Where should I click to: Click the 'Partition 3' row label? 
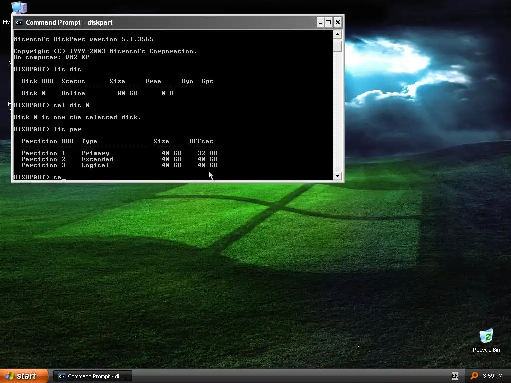tap(43, 165)
